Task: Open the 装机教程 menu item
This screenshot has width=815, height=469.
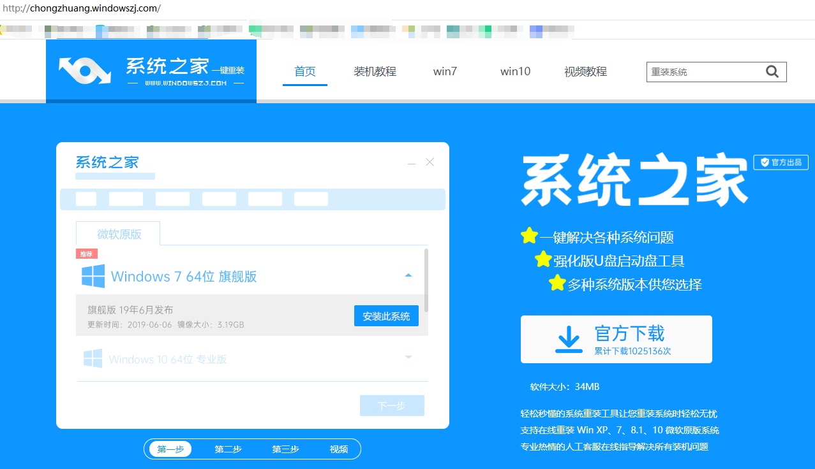Action: pos(375,71)
